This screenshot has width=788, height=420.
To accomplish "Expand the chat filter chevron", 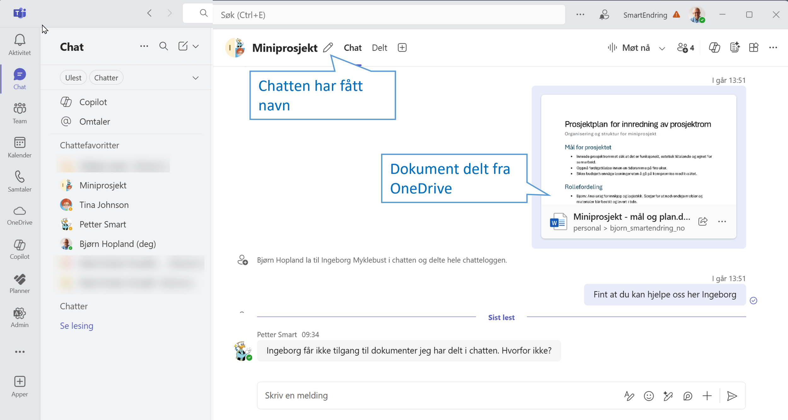I will pos(195,78).
